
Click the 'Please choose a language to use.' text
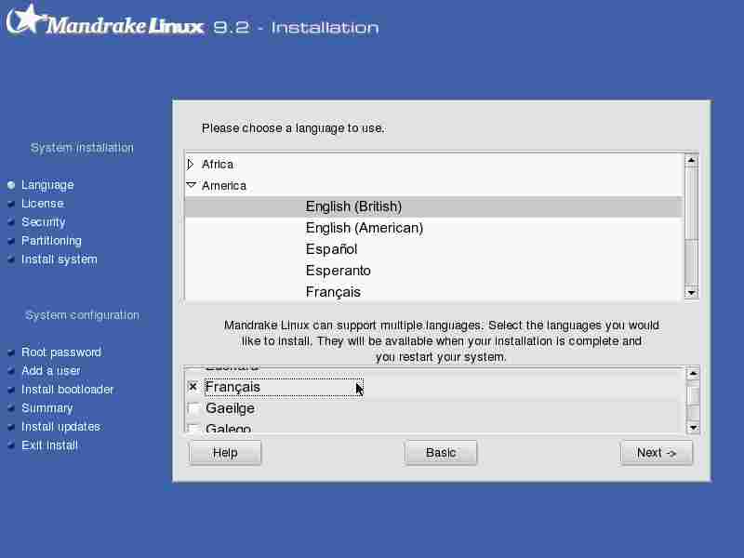[x=293, y=128]
